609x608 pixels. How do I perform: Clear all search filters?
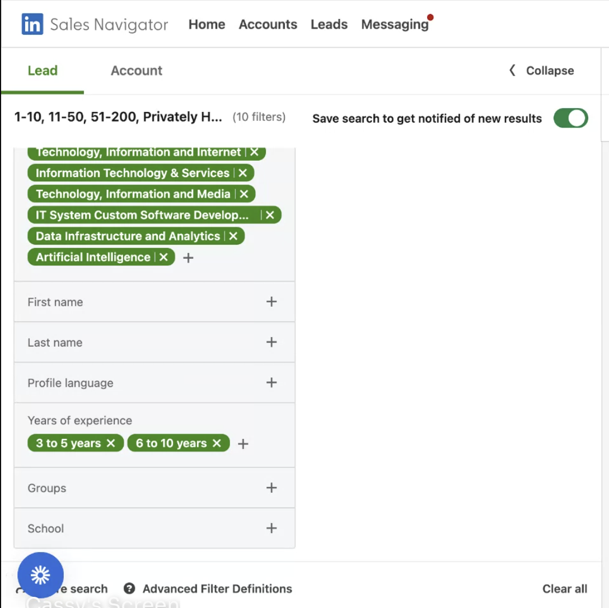tap(564, 588)
